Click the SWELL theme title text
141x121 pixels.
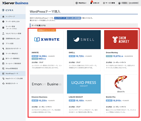[x=72, y=53]
